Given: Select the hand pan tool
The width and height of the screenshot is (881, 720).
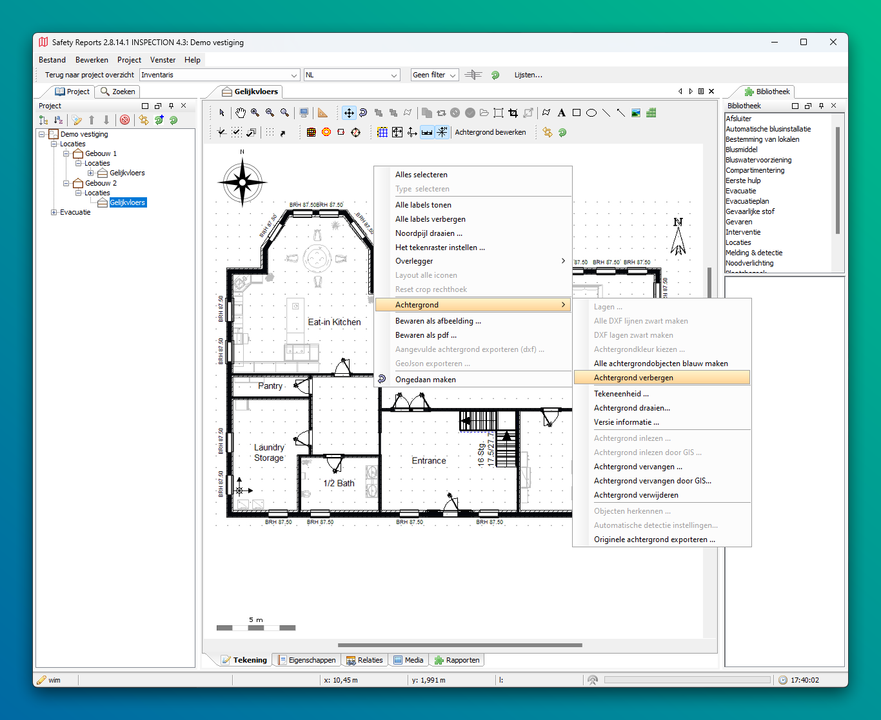Looking at the screenshot, I should 240,113.
